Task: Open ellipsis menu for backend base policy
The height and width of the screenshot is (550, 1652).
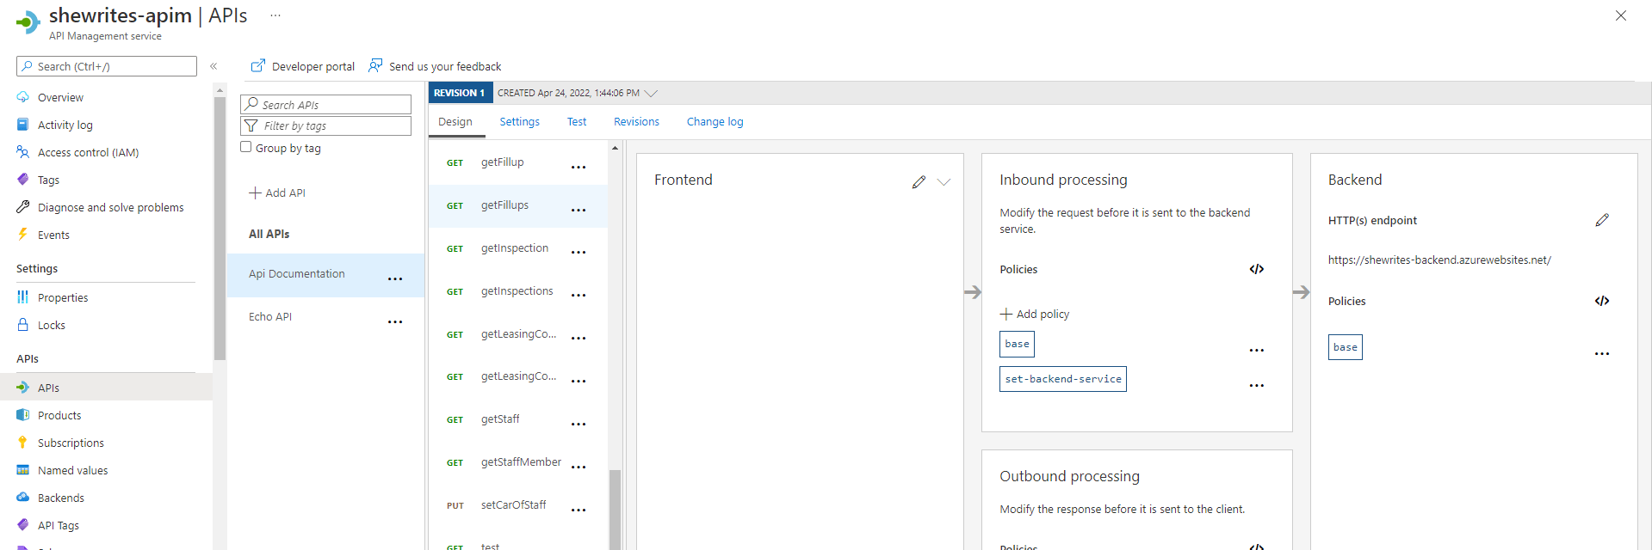Action: (1602, 353)
